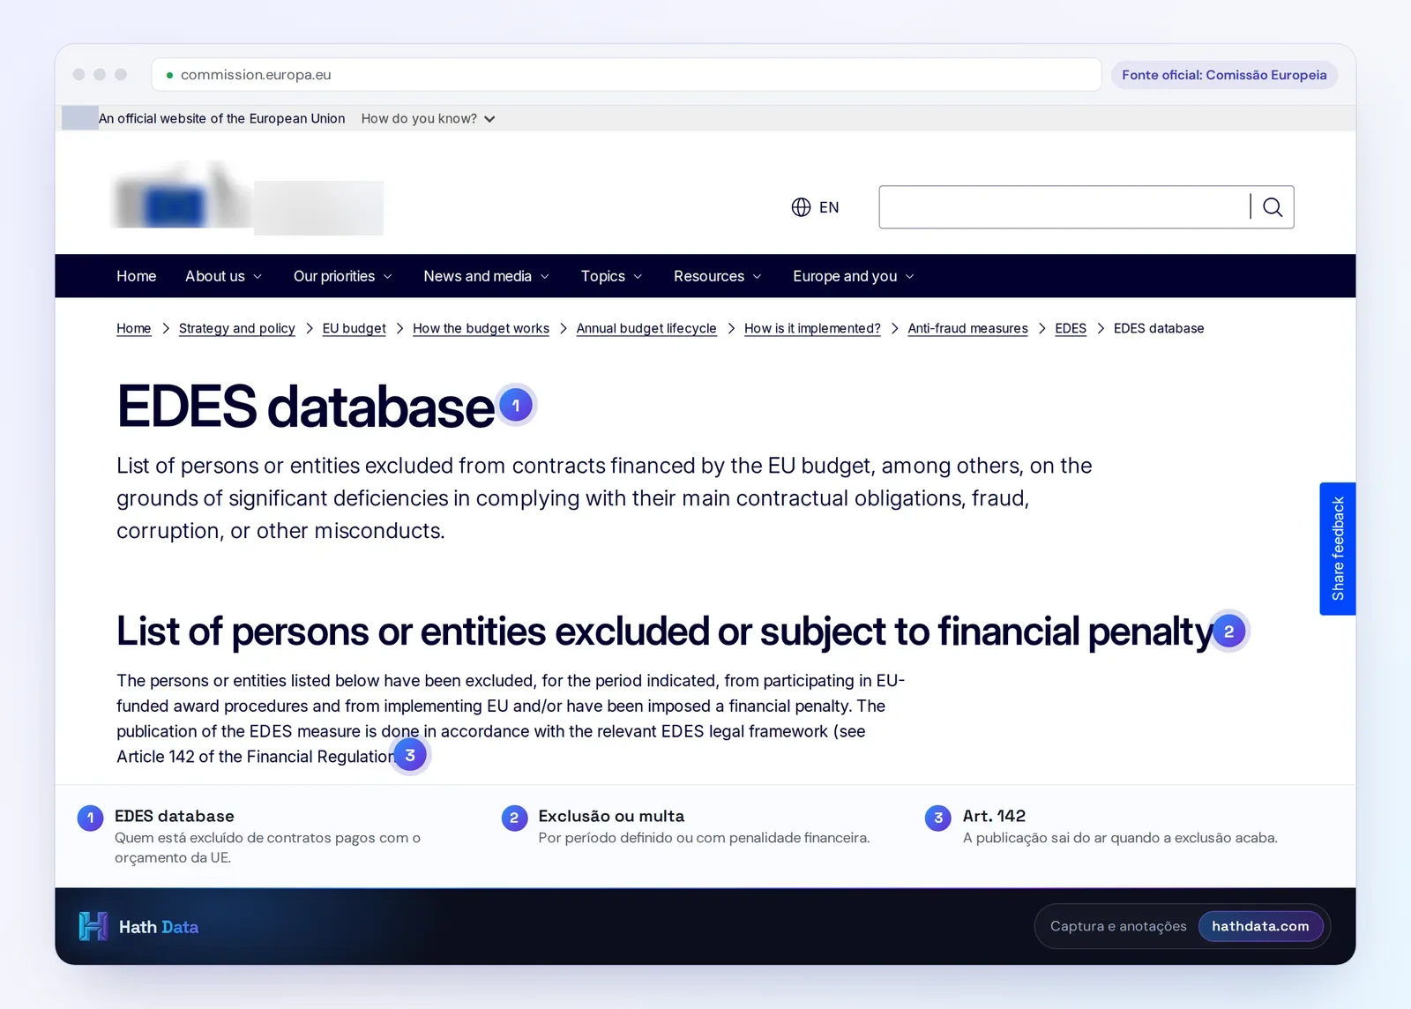Click 'An official website of the European Union'
The width and height of the screenshot is (1411, 1009).
221,119
